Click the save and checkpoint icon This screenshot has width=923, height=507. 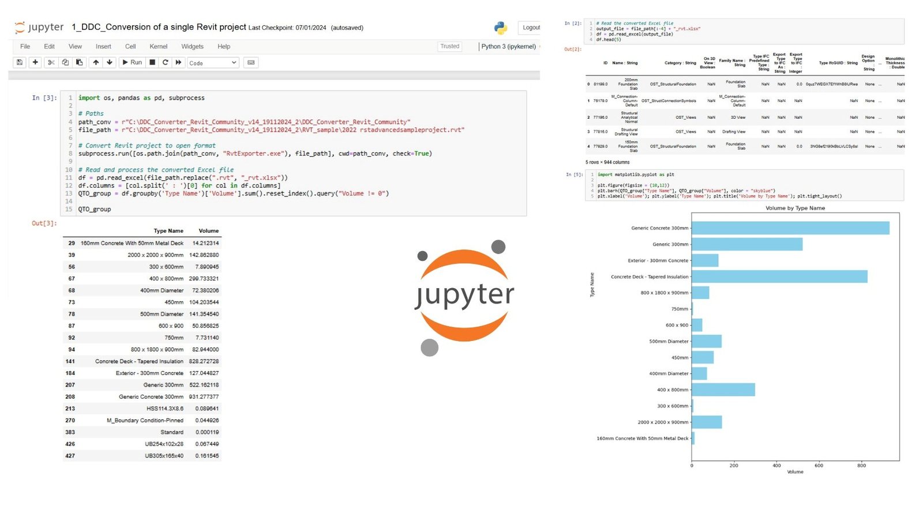click(20, 62)
